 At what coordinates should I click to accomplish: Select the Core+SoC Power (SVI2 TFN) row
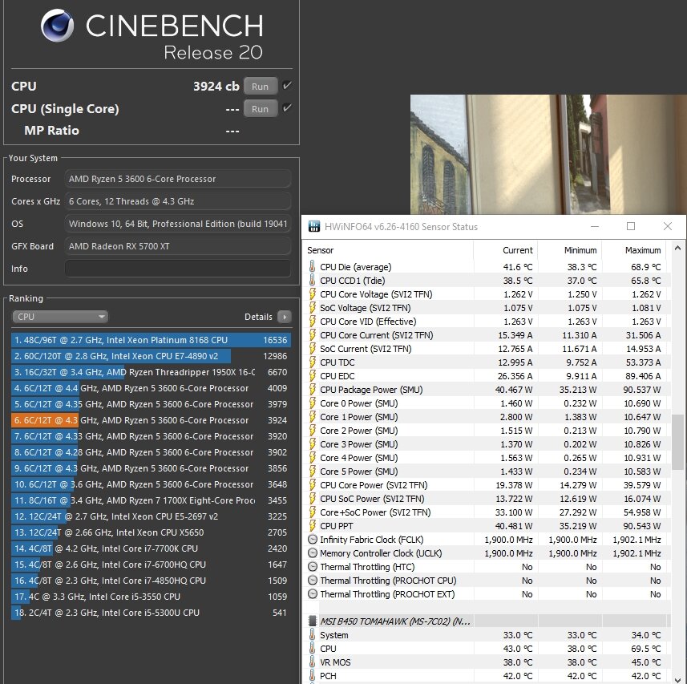(487, 512)
